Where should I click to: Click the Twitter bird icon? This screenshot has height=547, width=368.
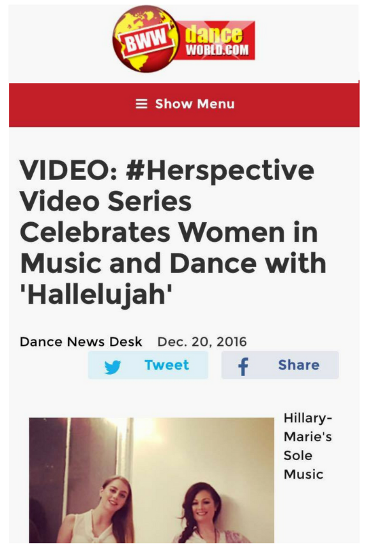click(112, 366)
